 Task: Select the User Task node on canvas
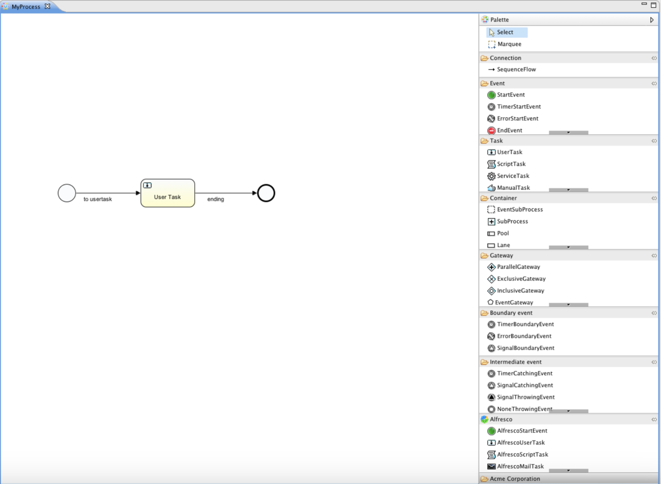coord(168,193)
